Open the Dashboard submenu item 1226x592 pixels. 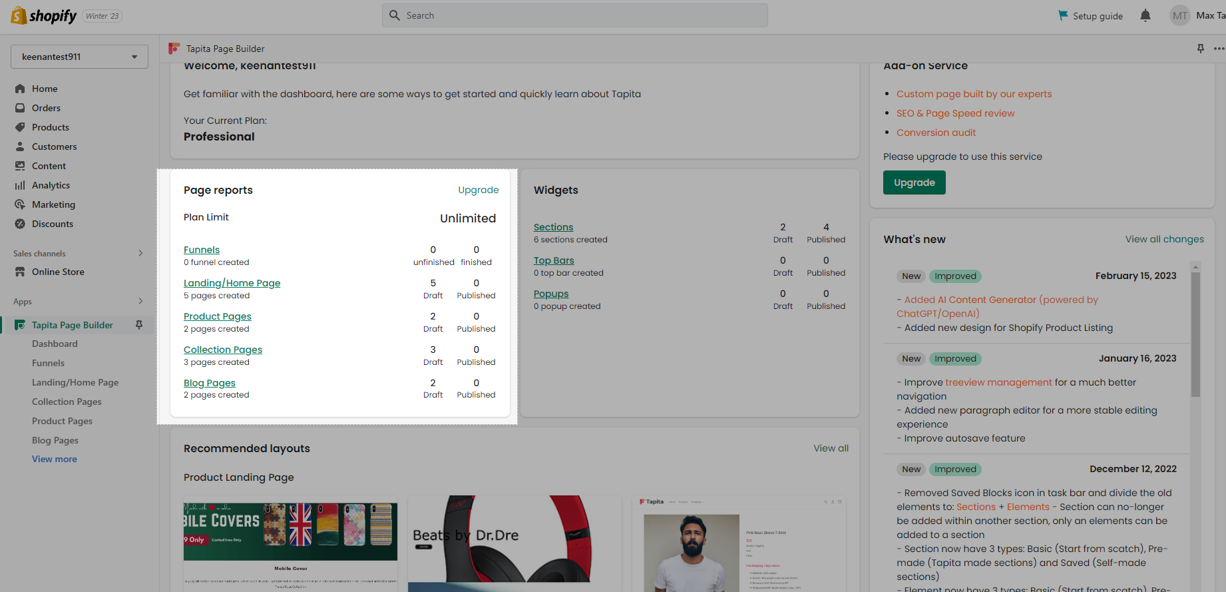pos(55,344)
